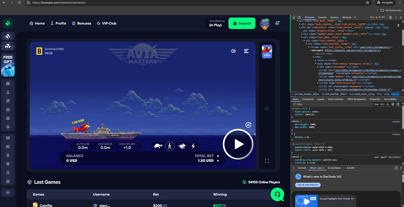The height and width of the screenshot is (207, 404).
Task: Open the game's hamburger menu
Action: (246, 51)
